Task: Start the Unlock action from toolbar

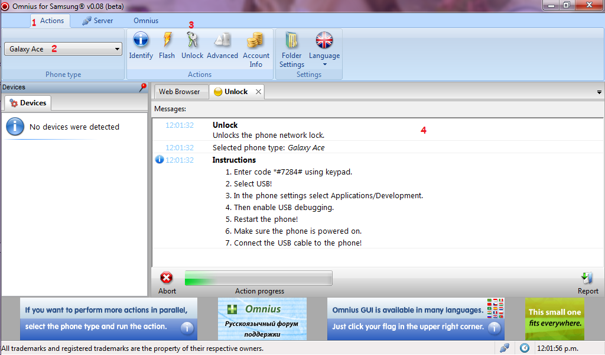Action: 192,46
